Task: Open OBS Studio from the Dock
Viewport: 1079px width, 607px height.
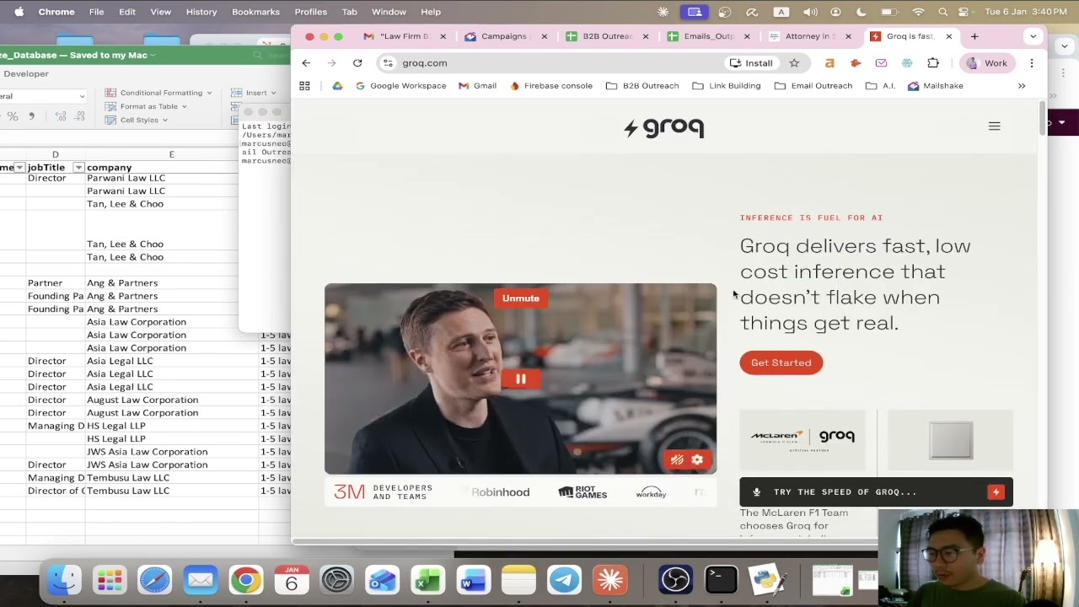Action: point(675,580)
